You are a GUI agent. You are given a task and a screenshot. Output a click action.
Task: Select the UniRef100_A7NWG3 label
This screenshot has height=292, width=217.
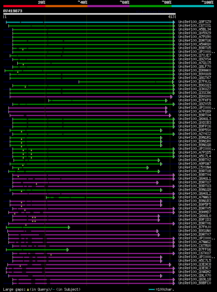coord(195,197)
